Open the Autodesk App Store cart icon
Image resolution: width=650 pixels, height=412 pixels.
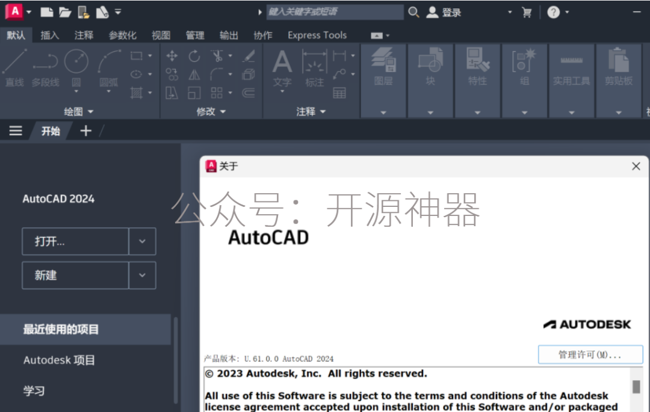[x=527, y=13]
